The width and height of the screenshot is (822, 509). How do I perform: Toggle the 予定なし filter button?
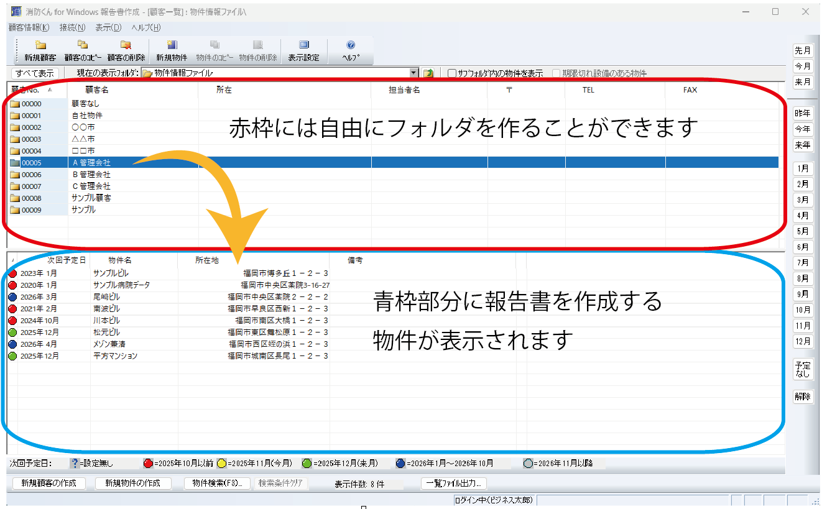[x=803, y=370]
